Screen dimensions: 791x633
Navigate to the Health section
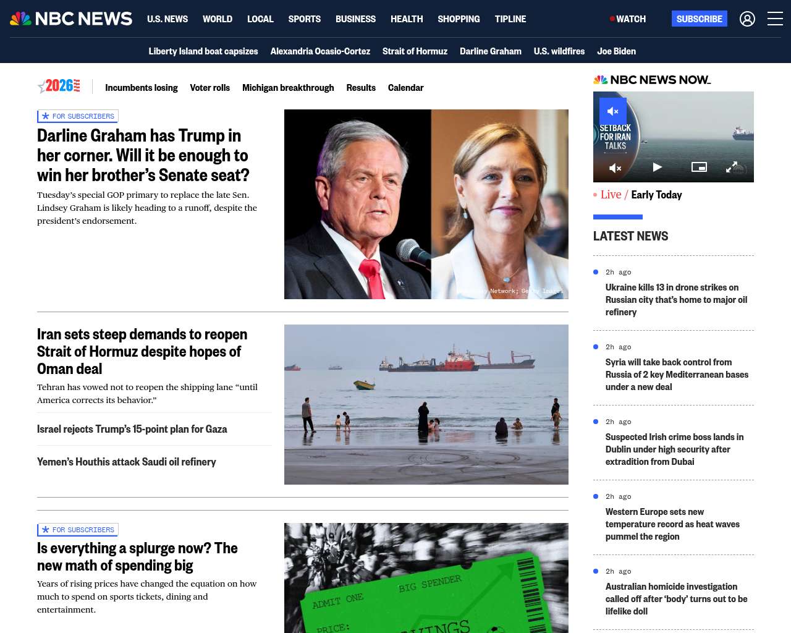tap(407, 19)
